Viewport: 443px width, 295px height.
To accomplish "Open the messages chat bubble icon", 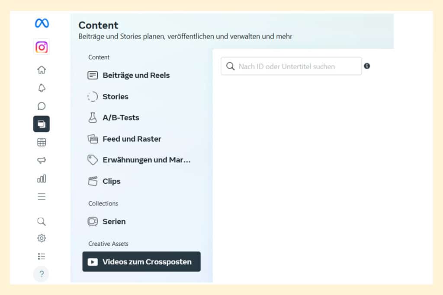I will (41, 105).
